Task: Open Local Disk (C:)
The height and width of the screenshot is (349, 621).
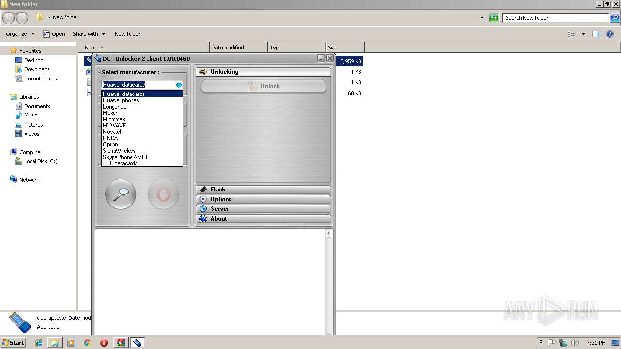Action: (x=41, y=161)
